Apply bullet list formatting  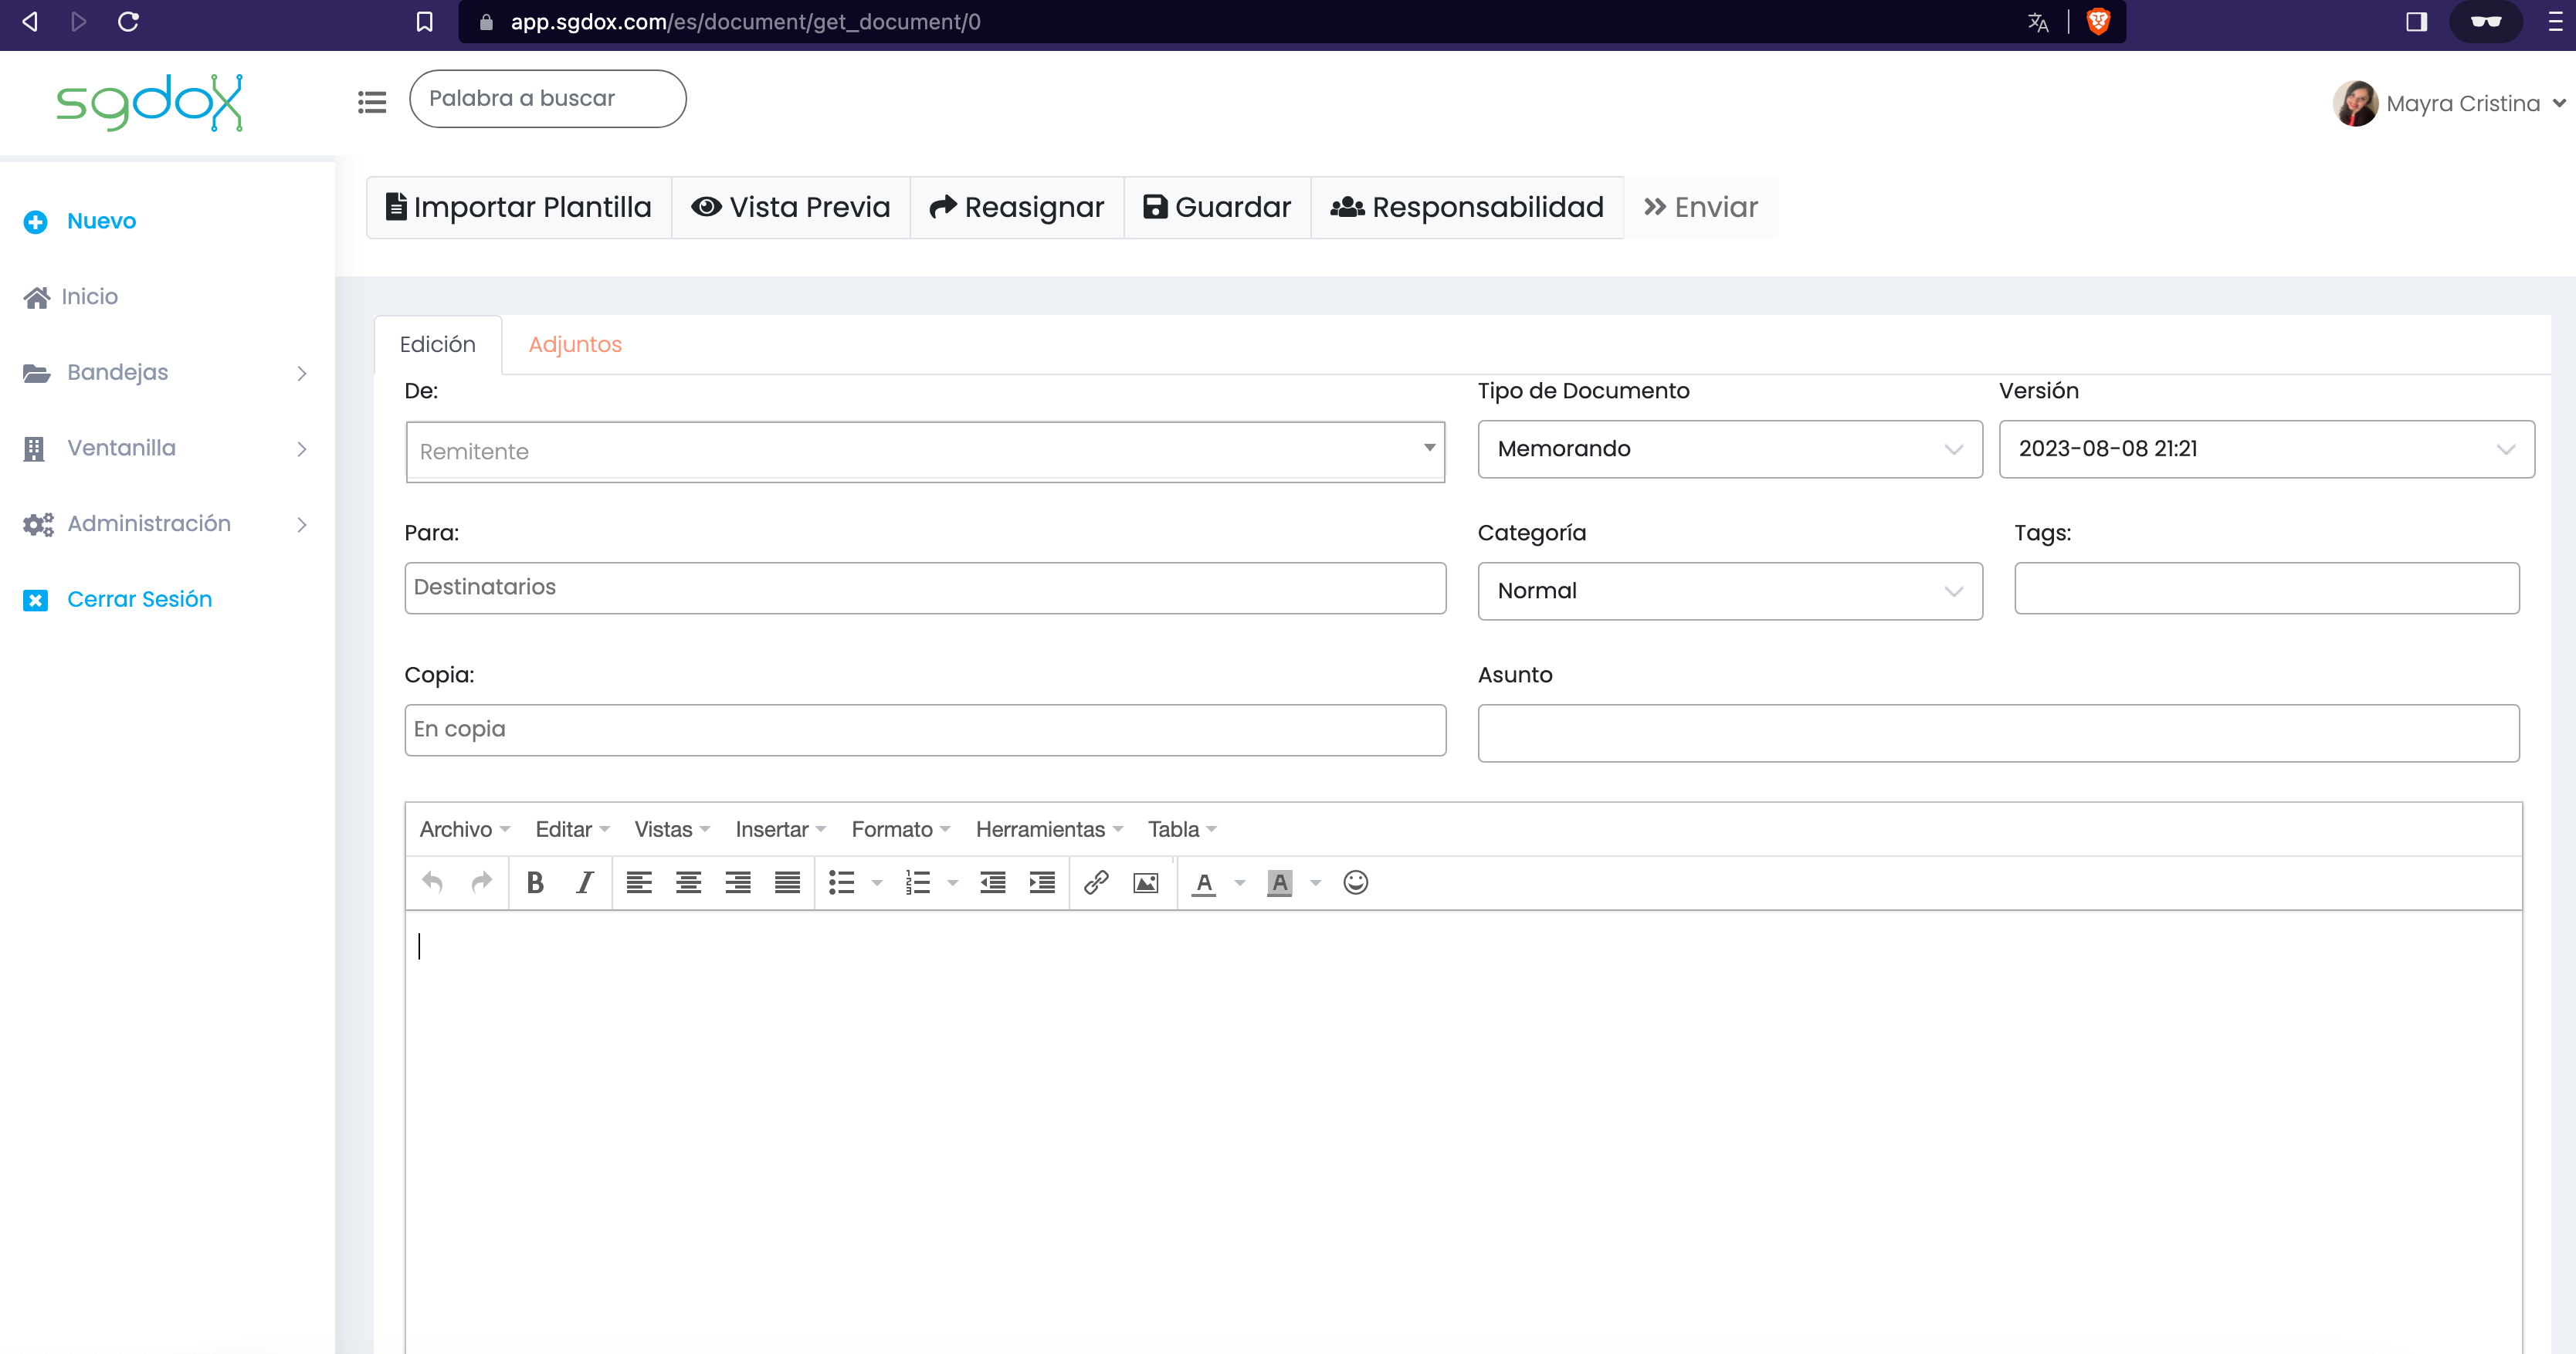pos(842,882)
